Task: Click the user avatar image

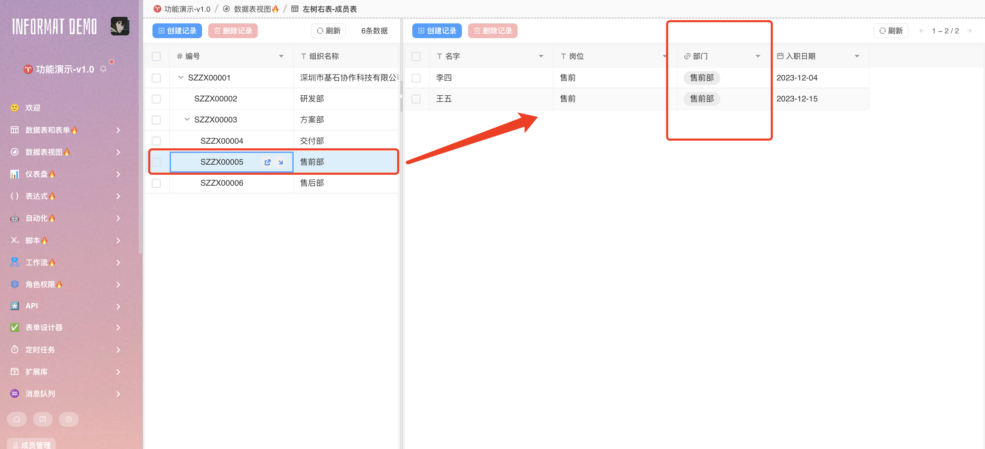Action: [x=120, y=26]
